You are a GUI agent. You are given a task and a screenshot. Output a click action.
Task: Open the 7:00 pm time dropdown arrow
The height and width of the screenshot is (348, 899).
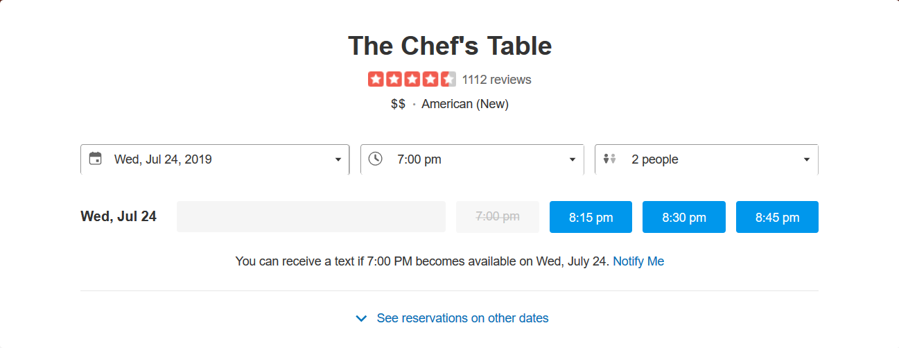[x=573, y=159]
